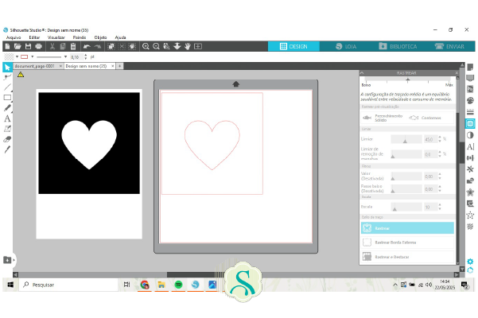Create a new document from toolbar
The width and height of the screenshot is (478, 318).
click(7, 46)
